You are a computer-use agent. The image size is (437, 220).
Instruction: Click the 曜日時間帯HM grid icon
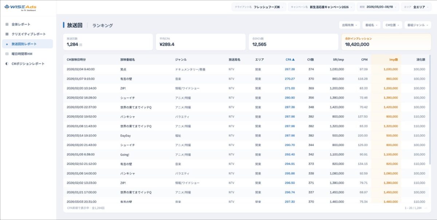pyautogui.click(x=7, y=54)
